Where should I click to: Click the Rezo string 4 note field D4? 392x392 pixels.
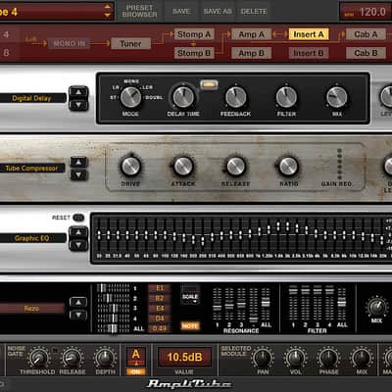160,318
